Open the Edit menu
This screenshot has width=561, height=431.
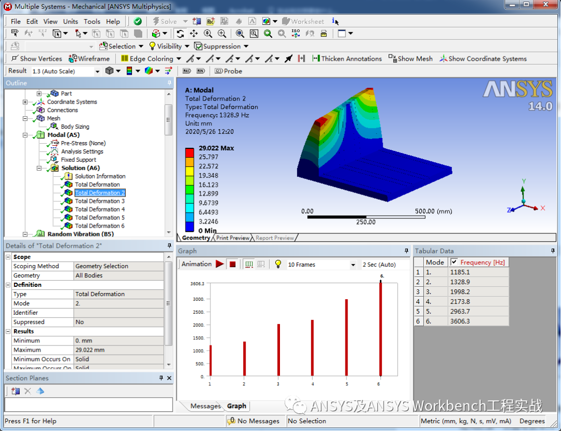(32, 21)
